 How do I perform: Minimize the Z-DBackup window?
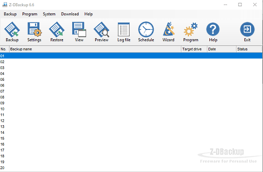[225, 5]
